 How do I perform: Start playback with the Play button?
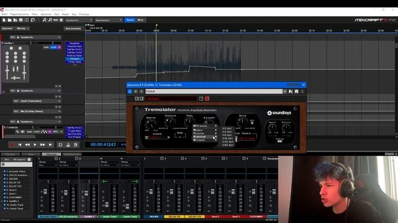[35, 144]
